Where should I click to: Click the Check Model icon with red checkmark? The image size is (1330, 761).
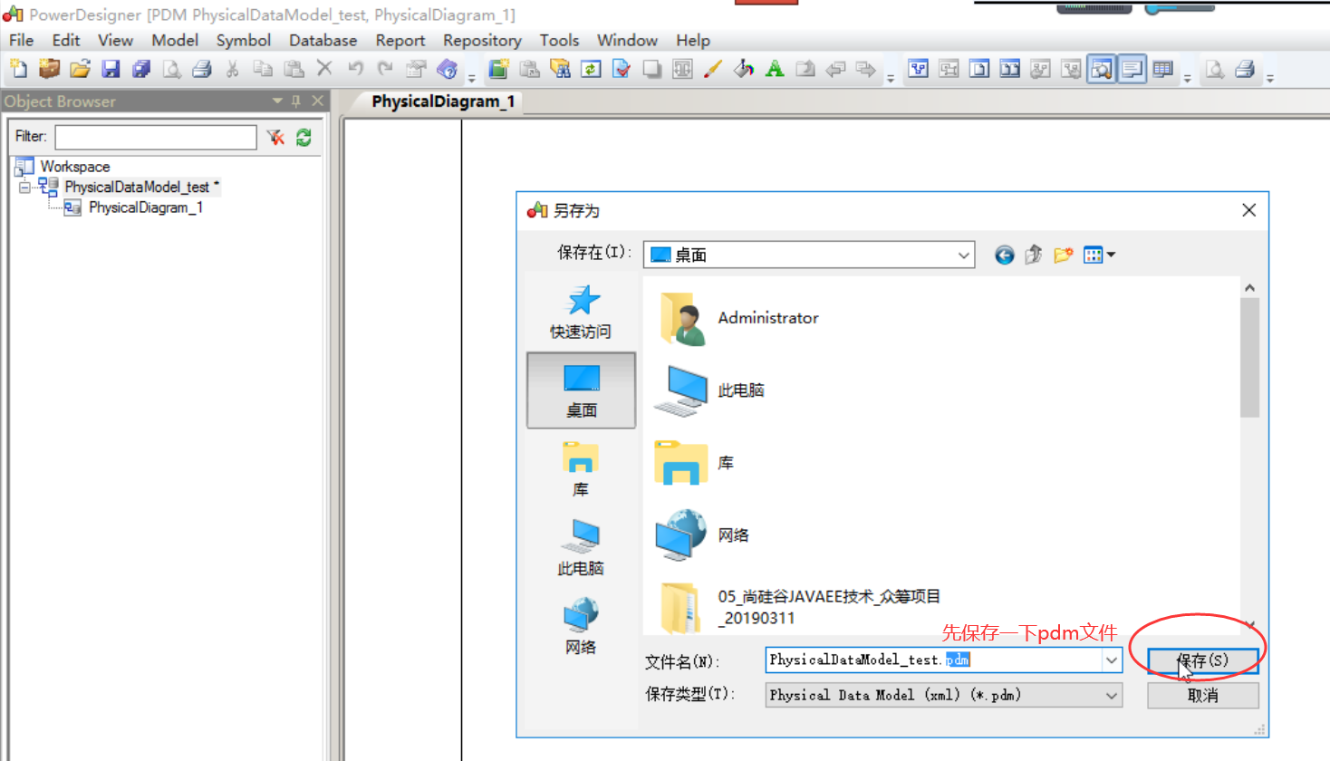pyautogui.click(x=622, y=69)
